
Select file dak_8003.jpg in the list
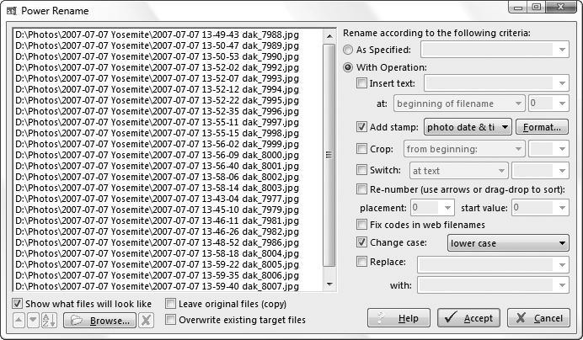[158, 188]
